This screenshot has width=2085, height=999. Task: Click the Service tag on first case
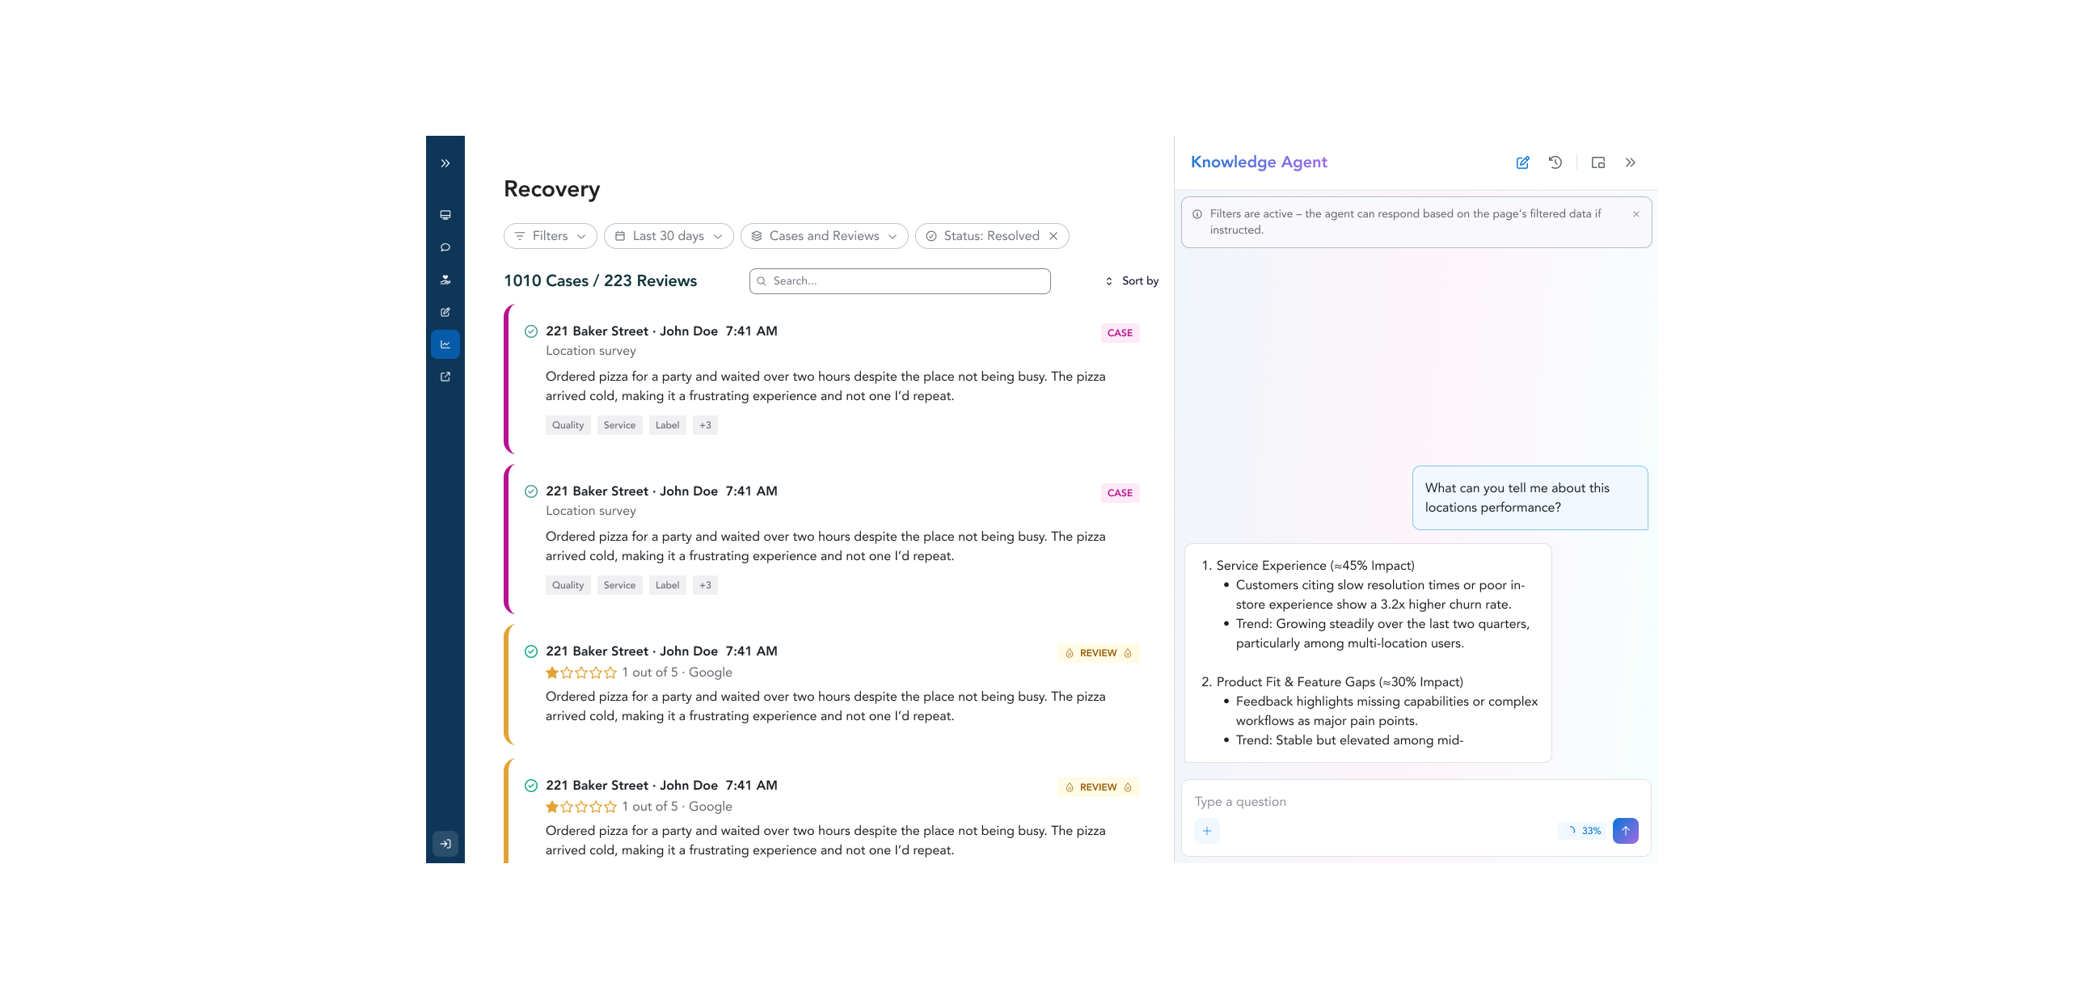point(619,425)
